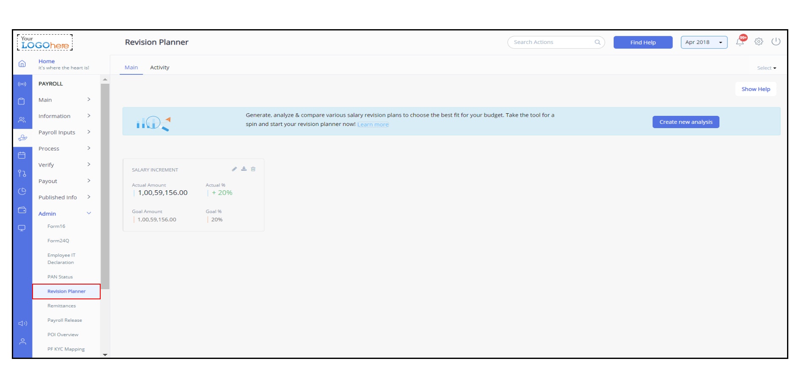Viewport: 801px width, 386px height.
Task: Open the calendar icon in sidebar
Action: pyautogui.click(x=22, y=155)
